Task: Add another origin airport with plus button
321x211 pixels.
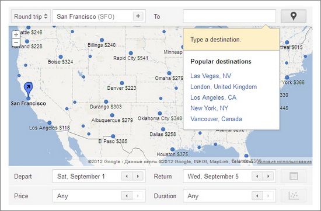Action: click(138, 16)
